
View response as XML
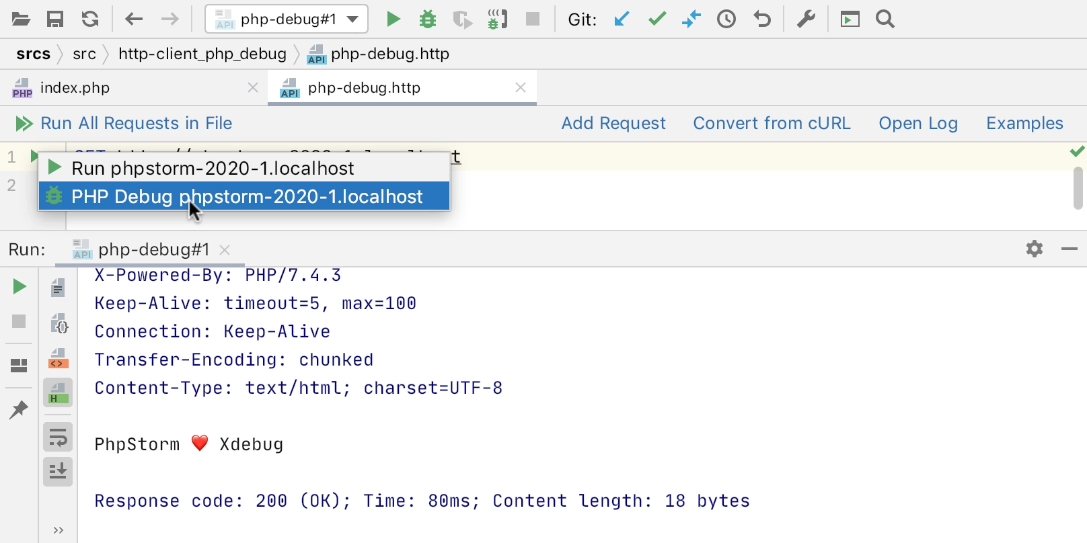click(x=59, y=358)
